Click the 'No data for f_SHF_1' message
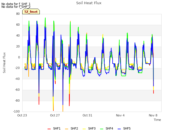The width and height of the screenshot is (178, 134). pyautogui.click(x=16, y=4)
